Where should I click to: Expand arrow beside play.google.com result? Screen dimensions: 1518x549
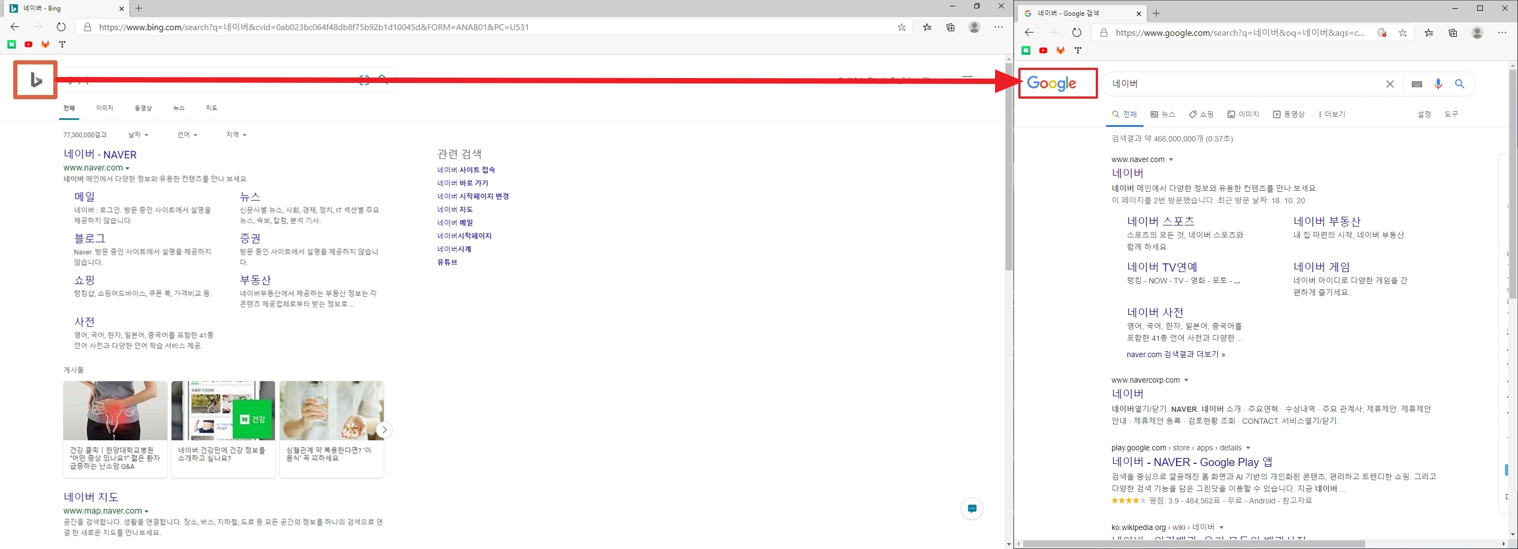[1248, 448]
